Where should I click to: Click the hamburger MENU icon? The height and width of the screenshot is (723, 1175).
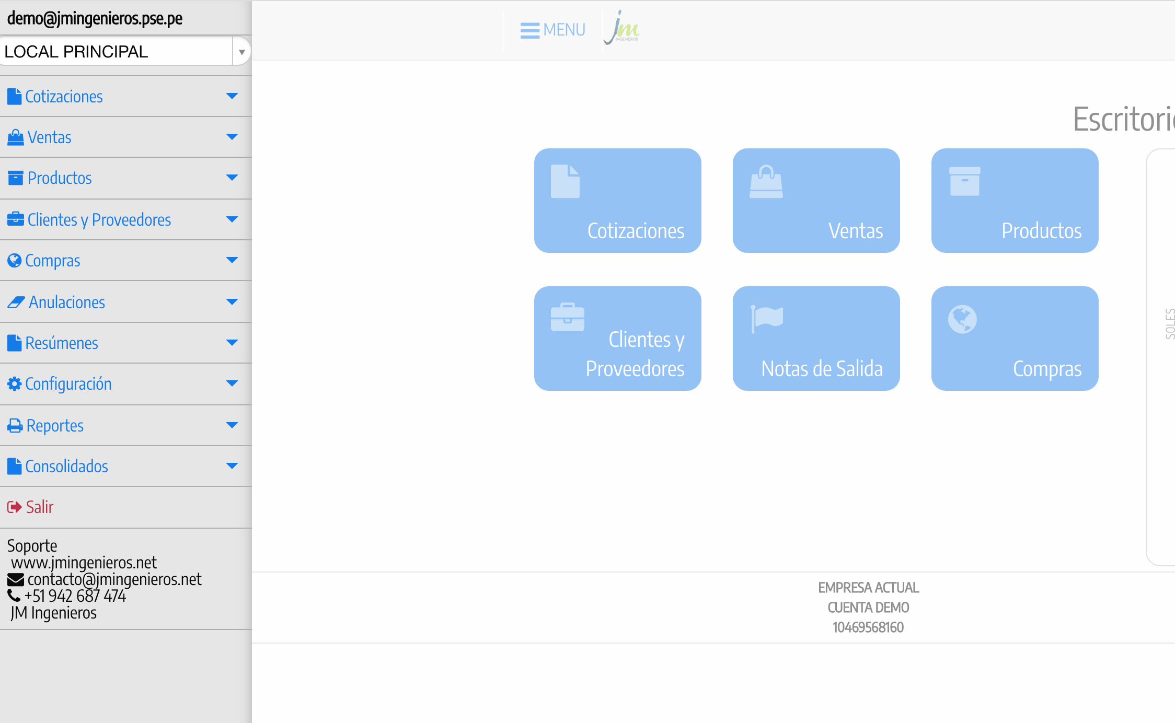point(530,30)
